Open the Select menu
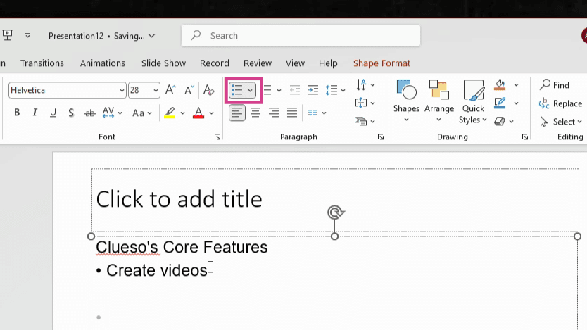Viewport: 587px width, 330px height. pyautogui.click(x=561, y=122)
